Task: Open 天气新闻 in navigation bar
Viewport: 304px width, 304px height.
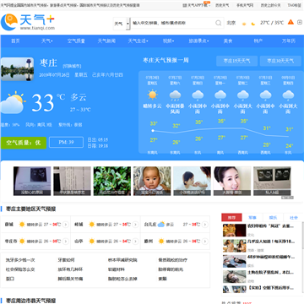Action: click(x=106, y=41)
